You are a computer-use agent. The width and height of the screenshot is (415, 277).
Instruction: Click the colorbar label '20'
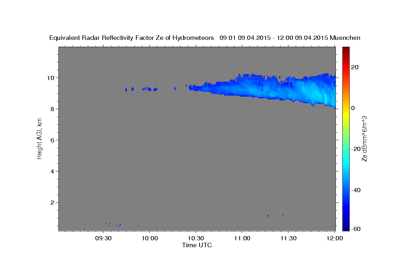pyautogui.click(x=354, y=67)
